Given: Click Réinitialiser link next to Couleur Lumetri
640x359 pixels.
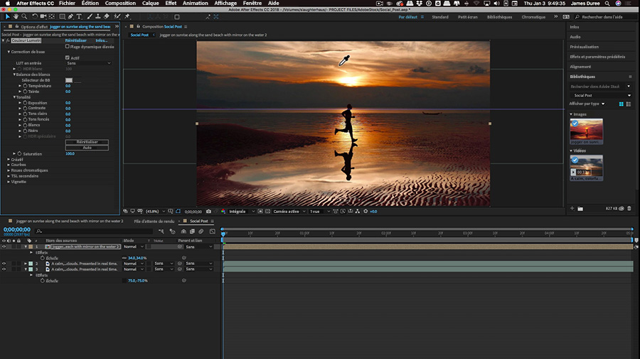Looking at the screenshot, I should point(76,40).
